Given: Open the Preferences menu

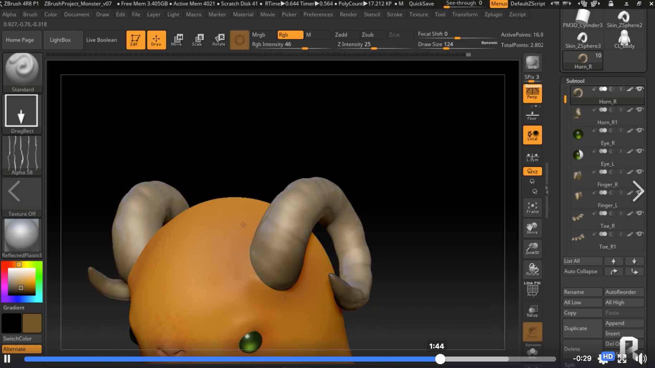Looking at the screenshot, I should click(318, 14).
